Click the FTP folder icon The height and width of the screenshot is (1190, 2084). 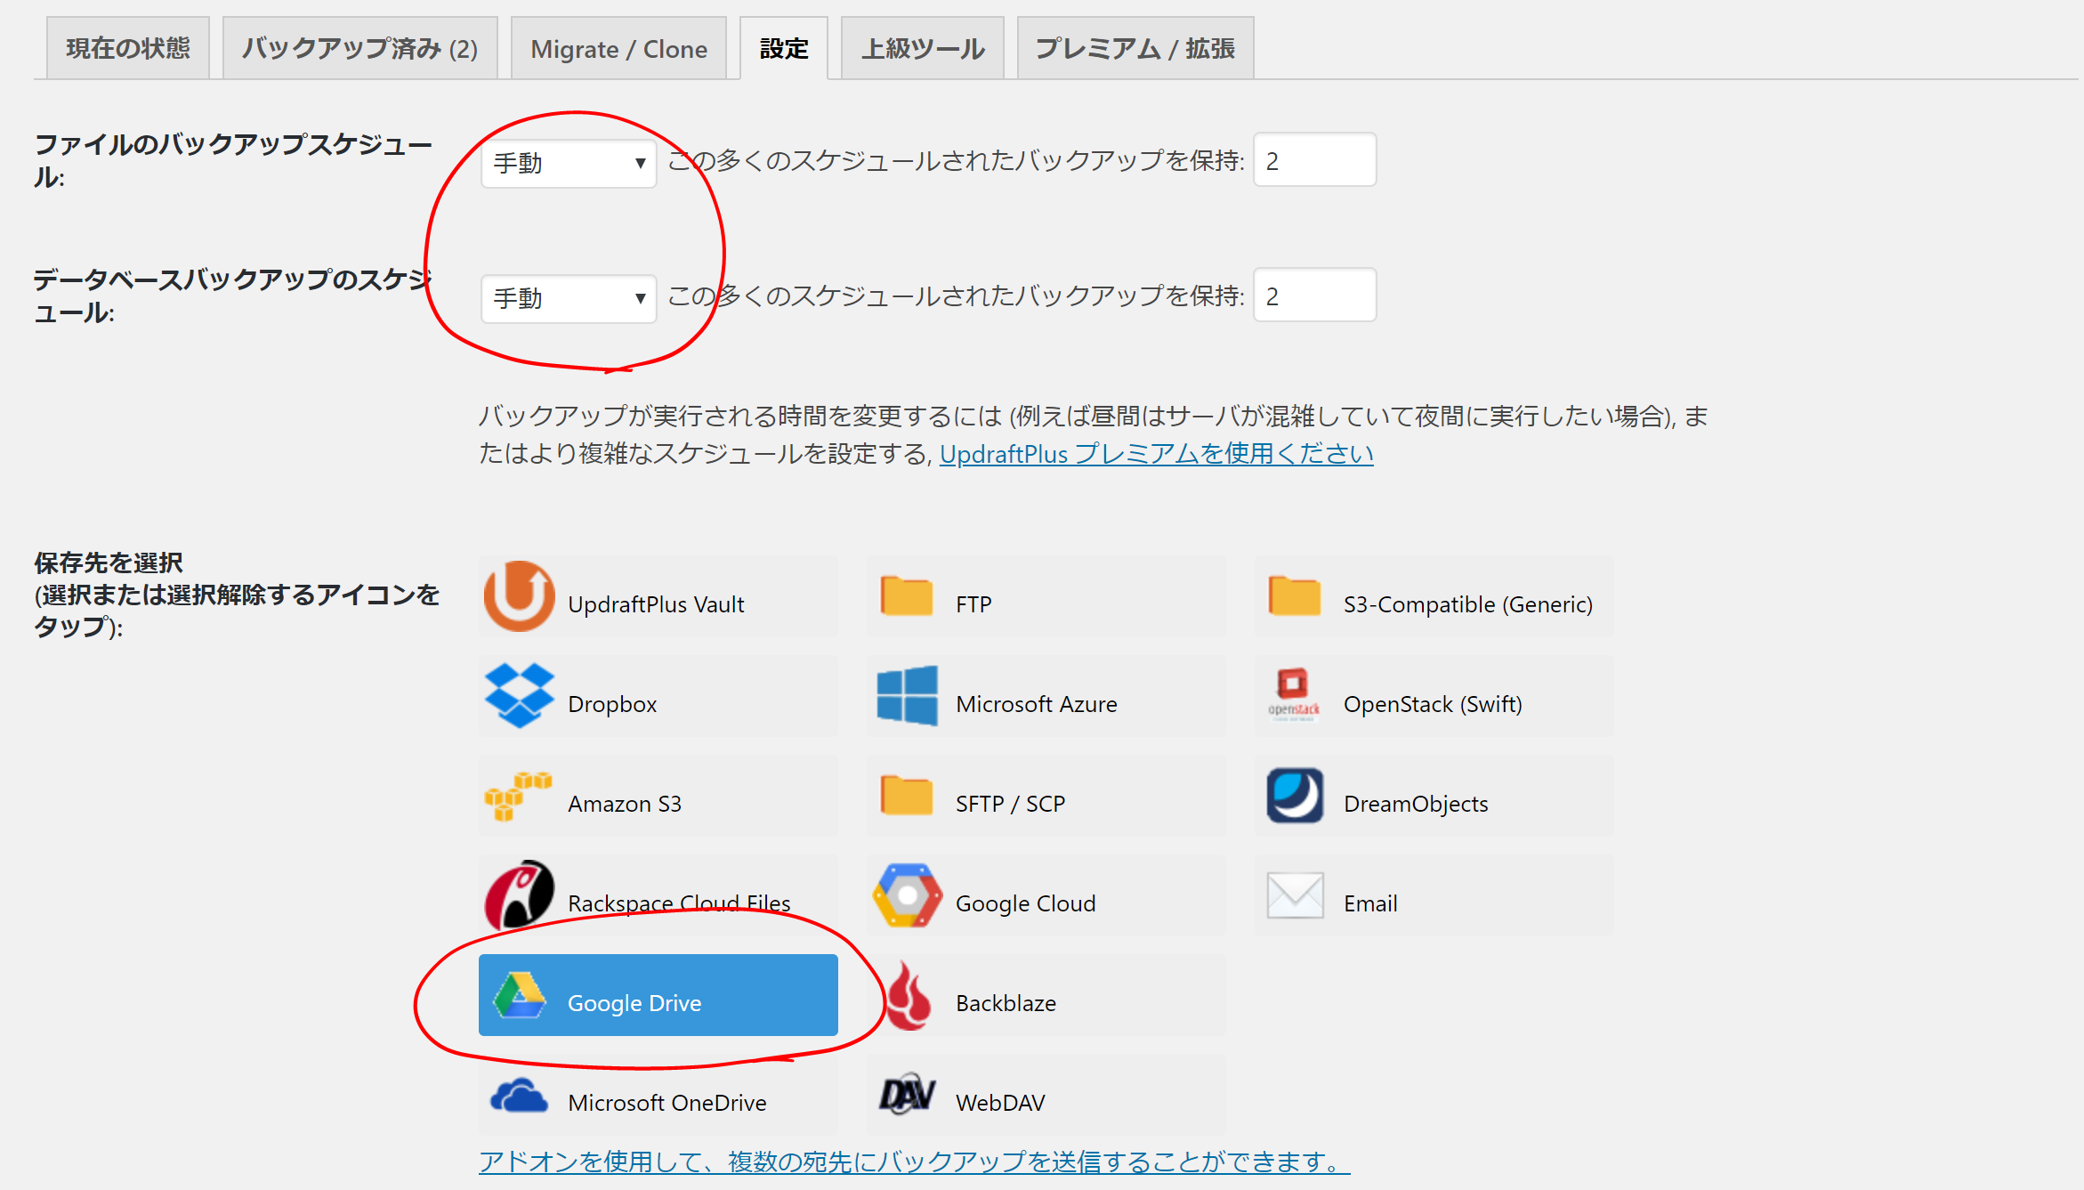point(907,595)
